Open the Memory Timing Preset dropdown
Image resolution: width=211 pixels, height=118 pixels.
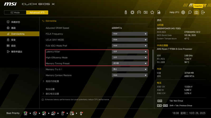pos(130,63)
